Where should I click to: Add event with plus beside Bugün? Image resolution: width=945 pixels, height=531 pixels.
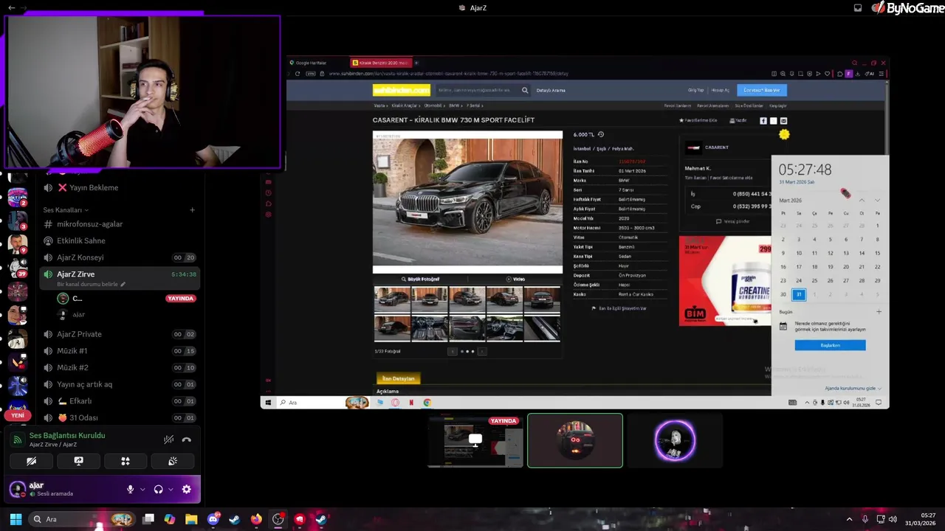coord(879,312)
